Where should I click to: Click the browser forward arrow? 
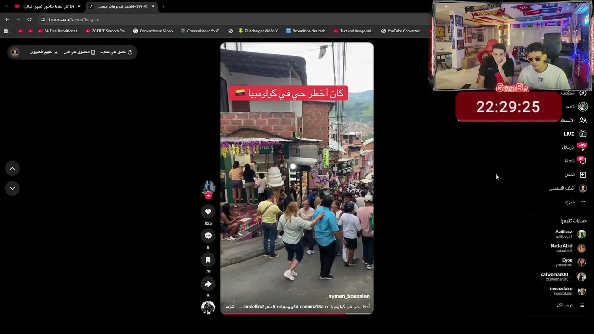click(18, 19)
